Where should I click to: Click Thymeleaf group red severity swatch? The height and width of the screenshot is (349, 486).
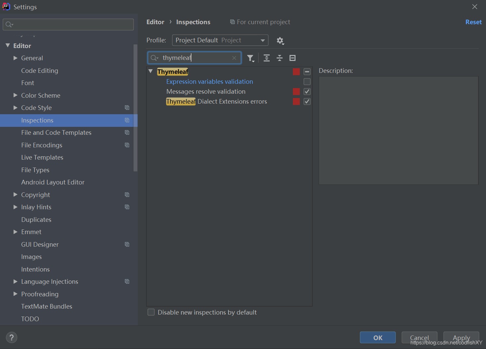(x=296, y=72)
